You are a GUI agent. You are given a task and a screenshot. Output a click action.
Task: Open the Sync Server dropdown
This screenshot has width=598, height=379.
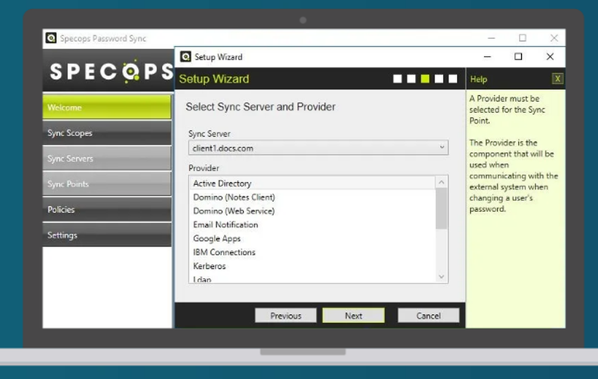(442, 147)
